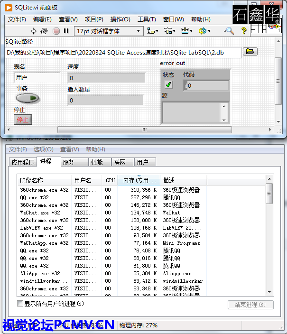
Task: Open the Resize Objects toolbar menu
Action: click(x=186, y=31)
